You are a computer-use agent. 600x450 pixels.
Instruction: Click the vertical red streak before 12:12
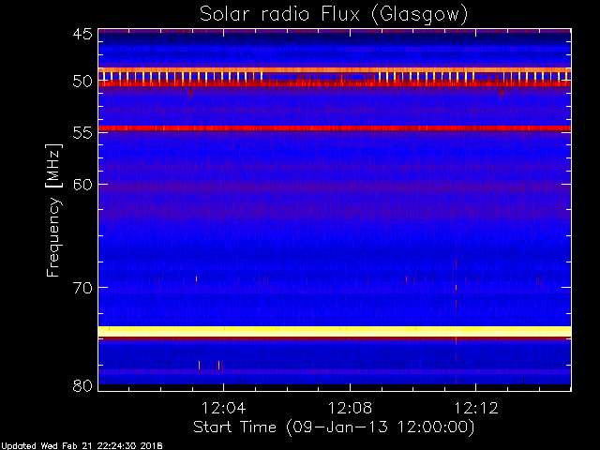click(456, 312)
